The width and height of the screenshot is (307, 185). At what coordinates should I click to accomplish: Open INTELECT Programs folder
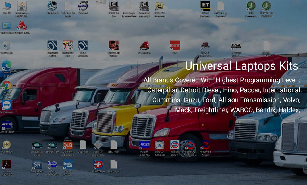click(x=159, y=9)
